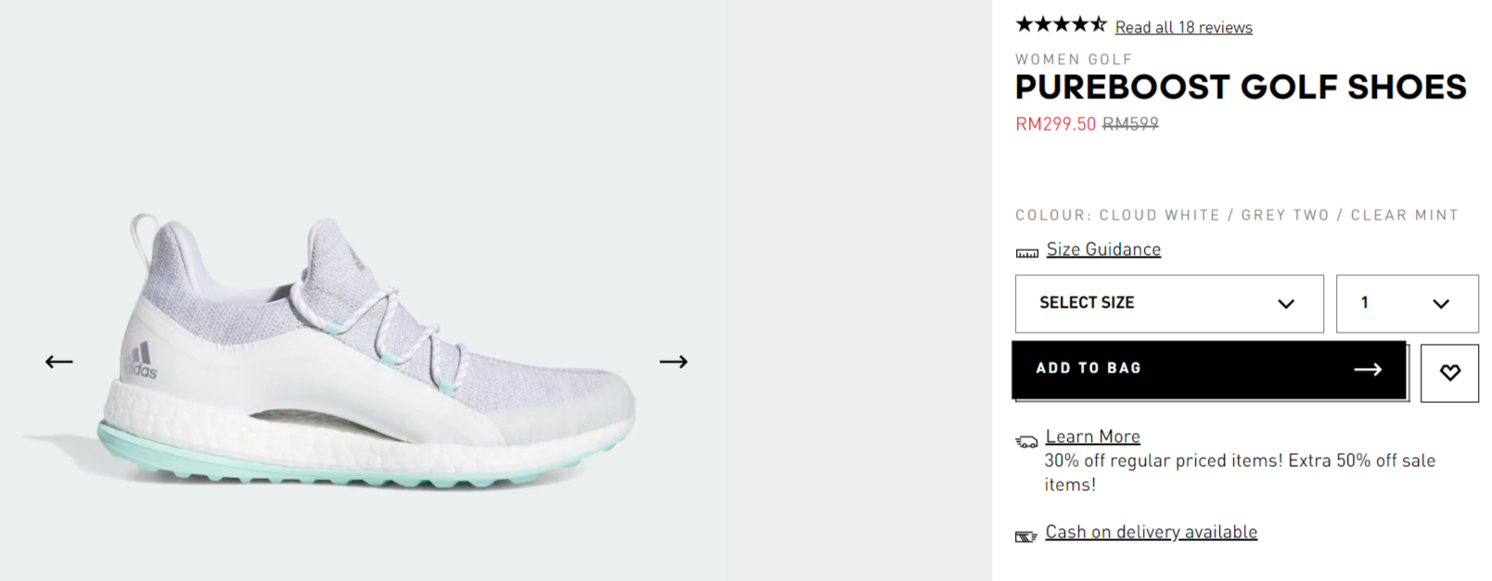
Task: Open the Select Size dropdown
Action: [1169, 303]
